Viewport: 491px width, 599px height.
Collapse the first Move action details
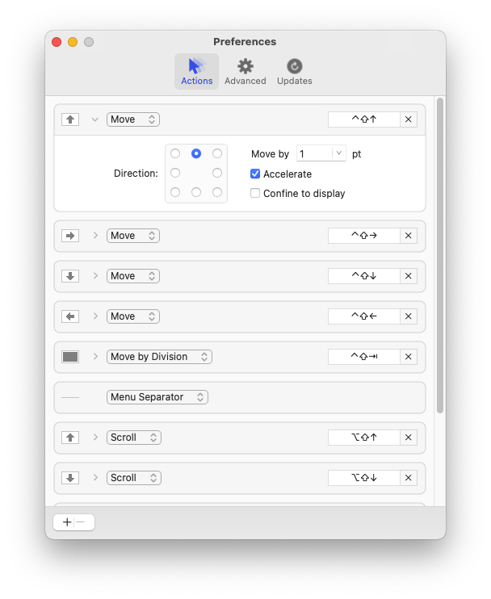click(x=95, y=119)
